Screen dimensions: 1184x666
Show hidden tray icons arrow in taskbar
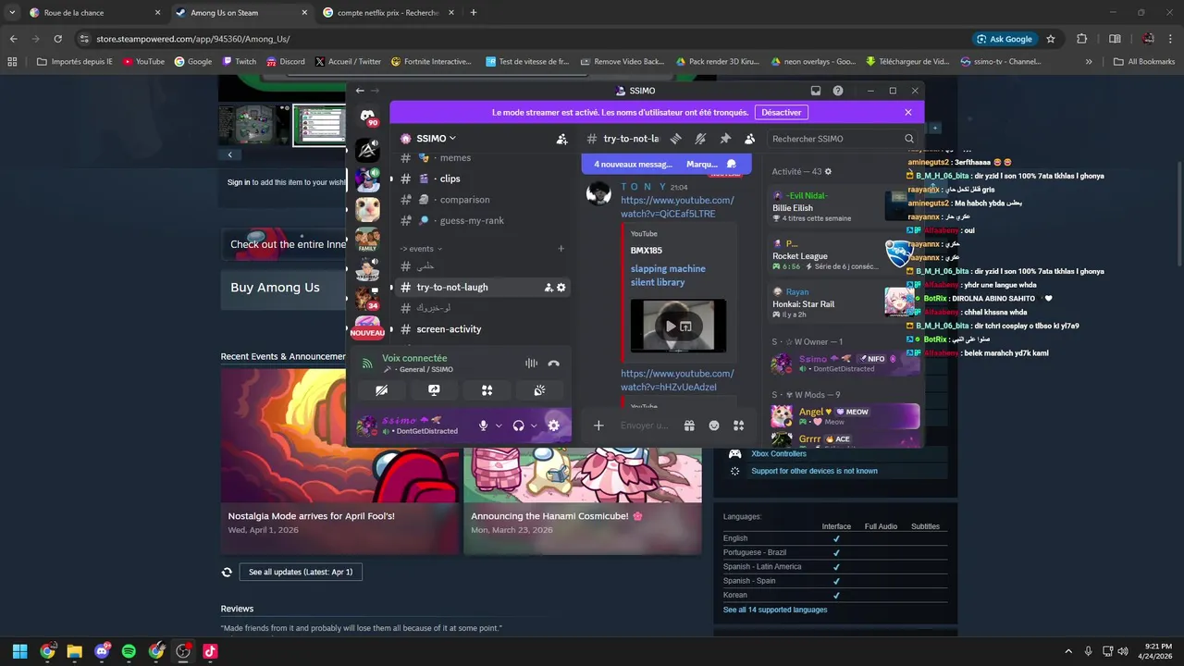coord(1068,651)
